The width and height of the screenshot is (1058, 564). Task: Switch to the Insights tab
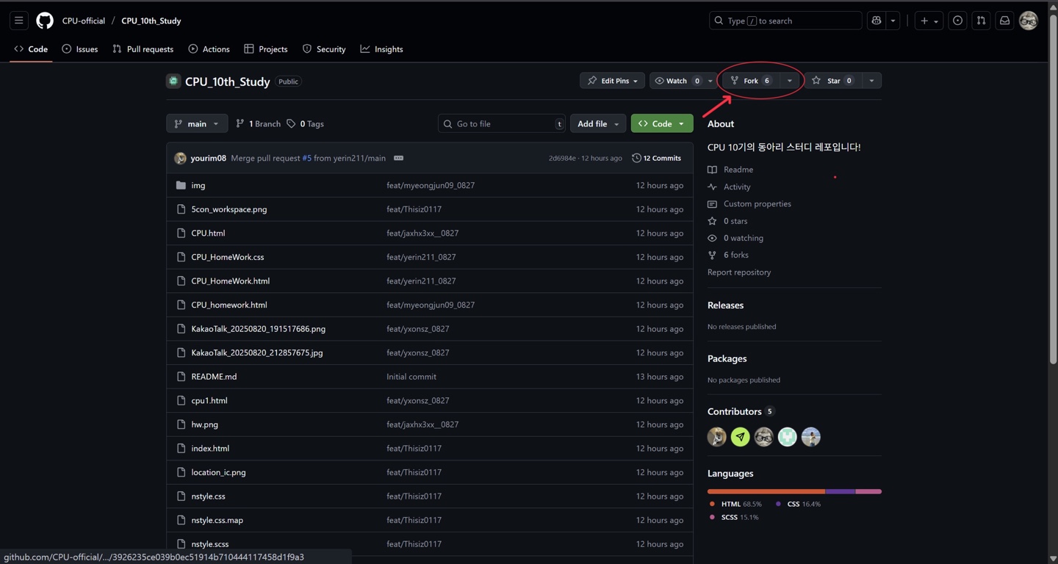click(x=381, y=49)
